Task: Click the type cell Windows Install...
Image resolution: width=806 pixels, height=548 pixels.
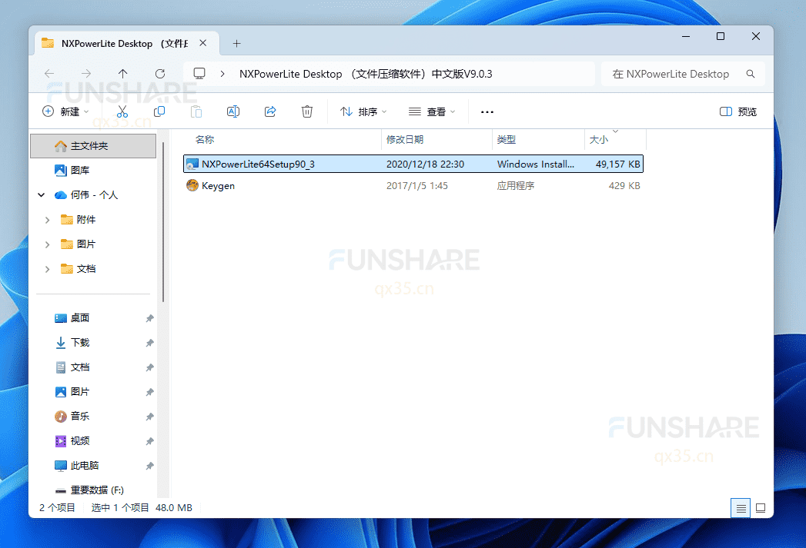Action: click(536, 164)
